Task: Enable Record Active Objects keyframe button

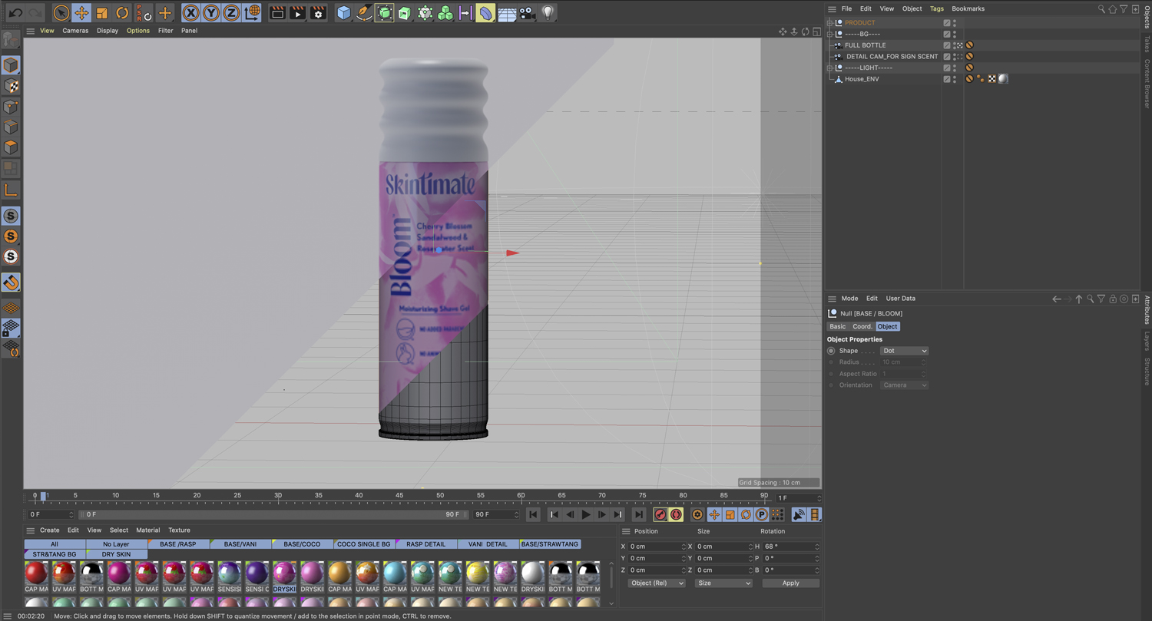Action: click(660, 514)
